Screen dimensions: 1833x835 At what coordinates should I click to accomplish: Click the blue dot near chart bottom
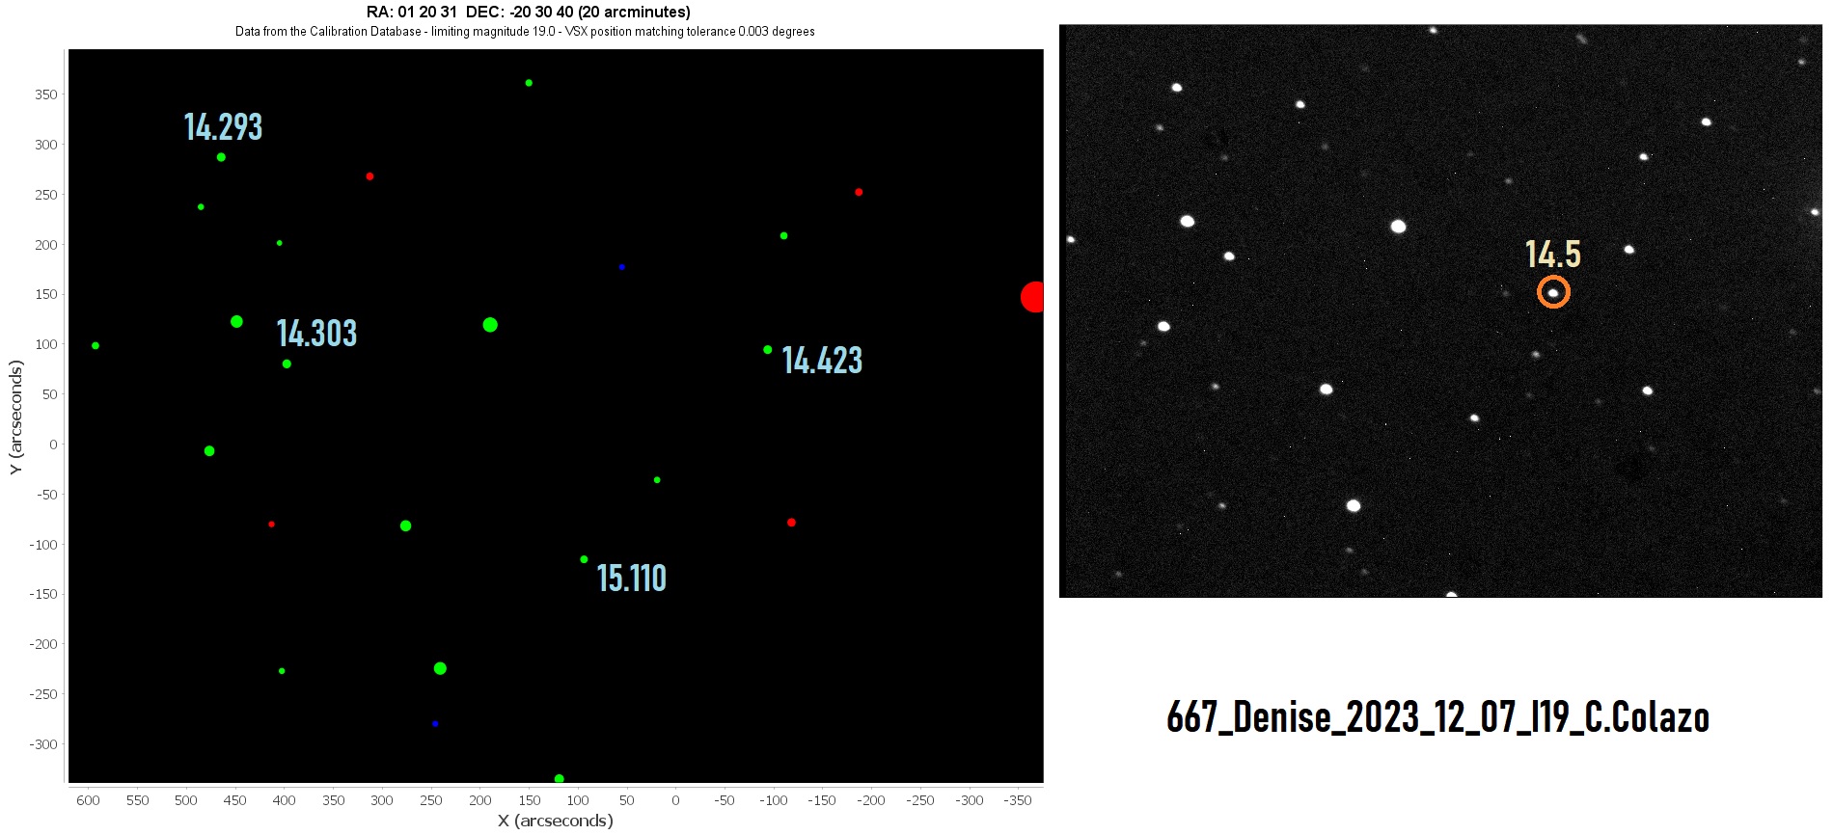point(435,723)
